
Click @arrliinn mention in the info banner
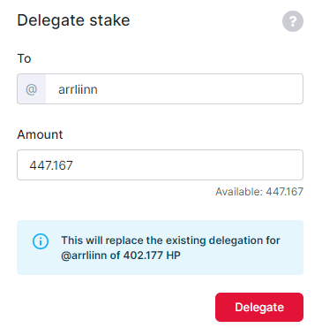[x=84, y=255]
